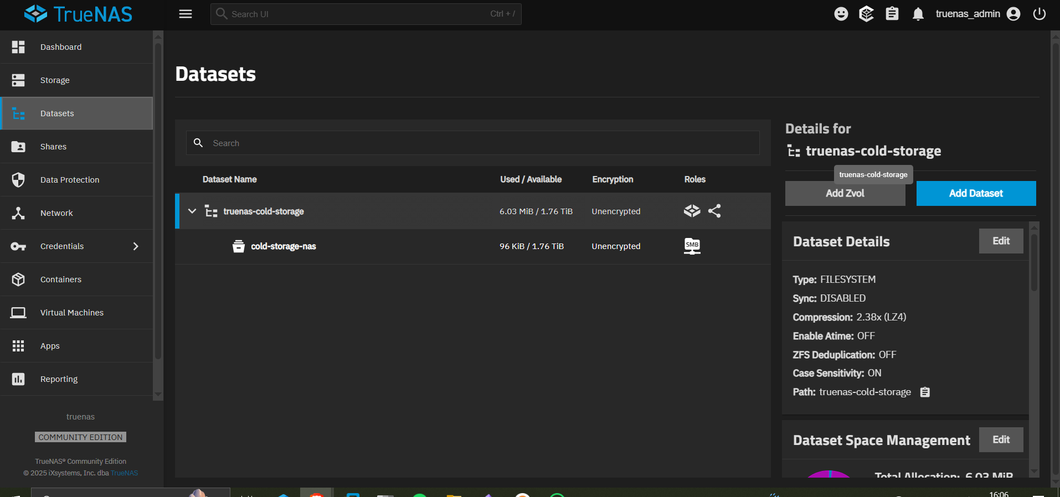
Task: Open the alerts bell icon
Action: pos(918,14)
